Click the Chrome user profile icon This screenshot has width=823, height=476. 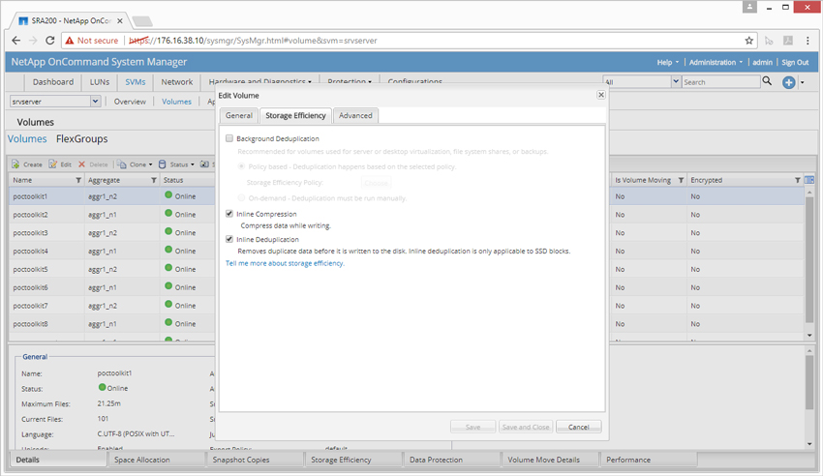coord(749,7)
